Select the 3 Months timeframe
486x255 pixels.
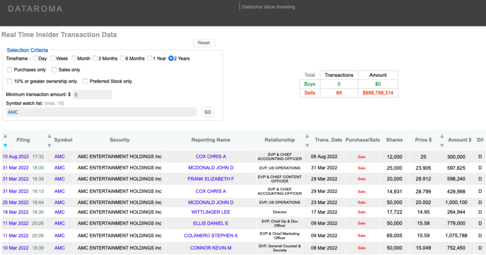coord(95,58)
